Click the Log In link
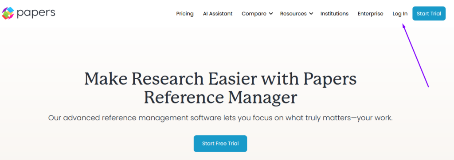454x160 pixels. tap(400, 14)
